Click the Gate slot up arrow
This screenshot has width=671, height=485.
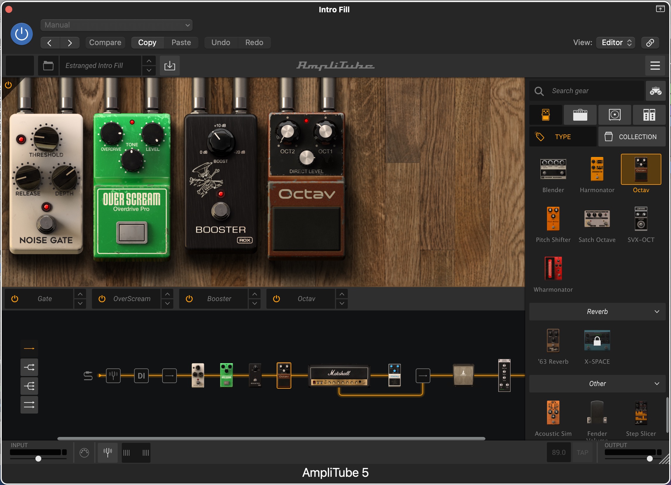point(80,294)
